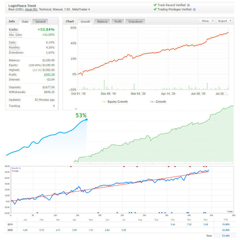Click the $1677.56 deposits value
This screenshot has width=240, height=240.
click(49, 87)
